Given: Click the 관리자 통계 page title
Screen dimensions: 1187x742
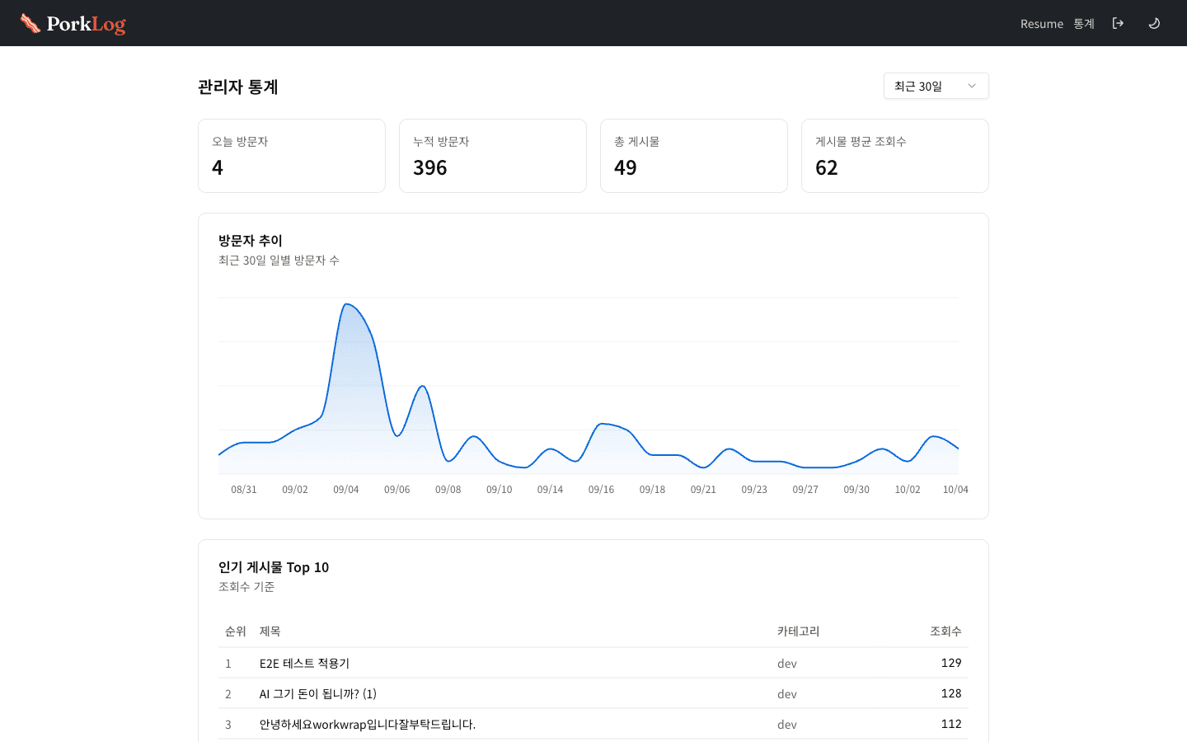Looking at the screenshot, I should 238,87.
